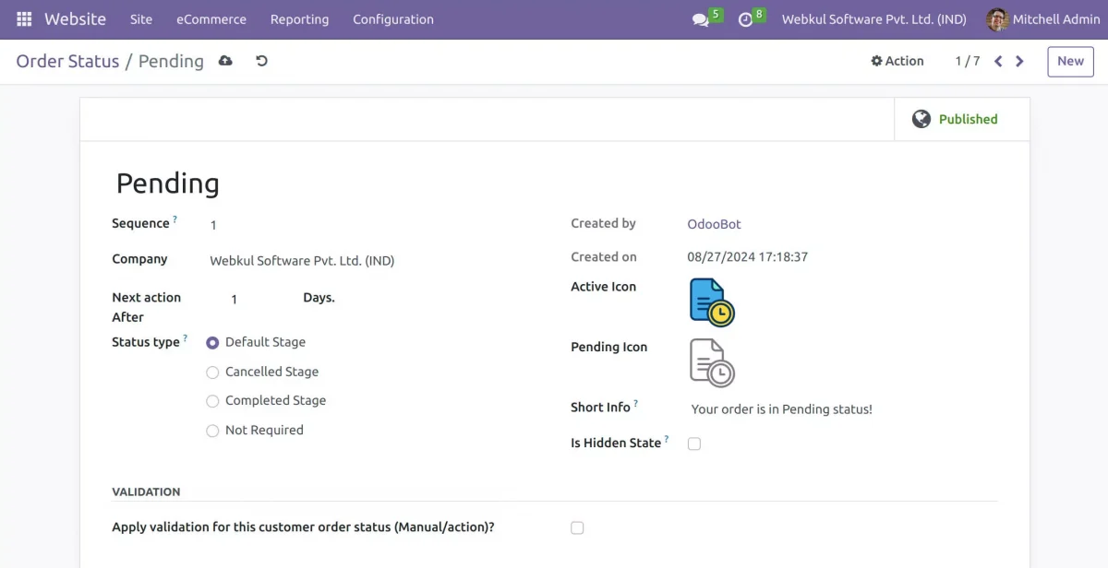Open the OdooBot creator link
This screenshot has height=568, width=1108.
tap(714, 224)
